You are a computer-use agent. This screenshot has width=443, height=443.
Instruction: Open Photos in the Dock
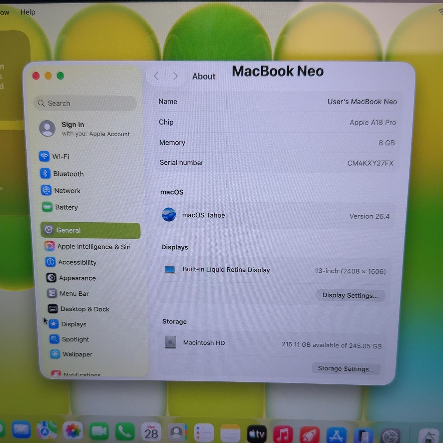point(73,431)
